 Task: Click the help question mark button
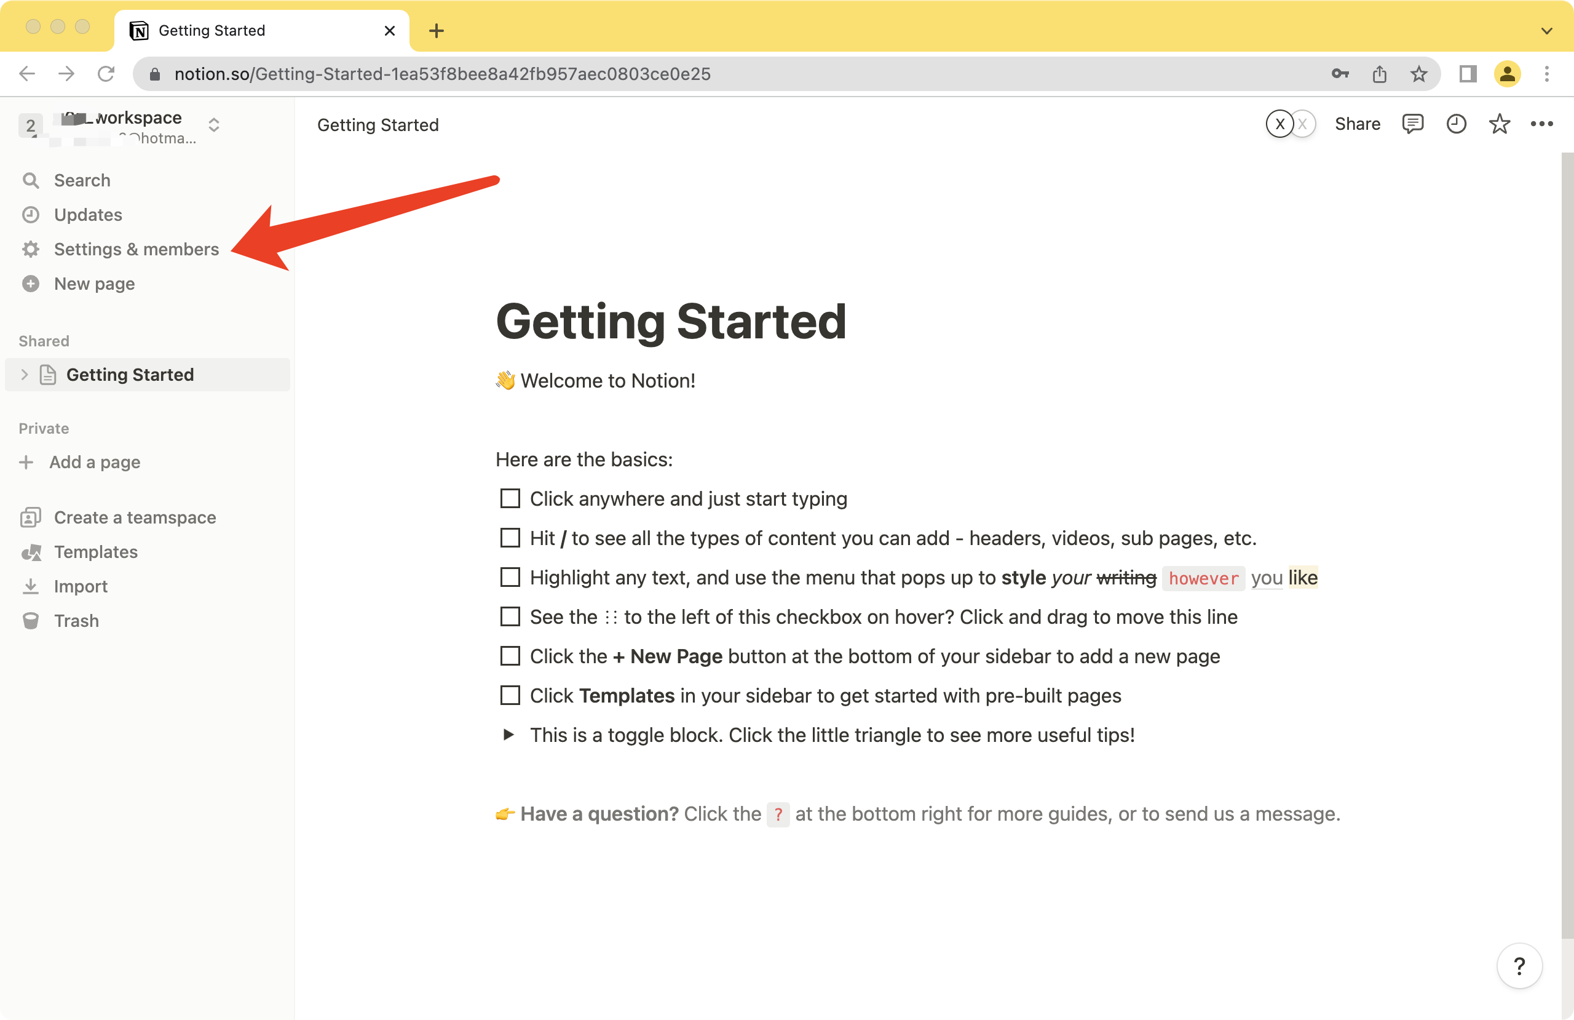pyautogui.click(x=1519, y=966)
